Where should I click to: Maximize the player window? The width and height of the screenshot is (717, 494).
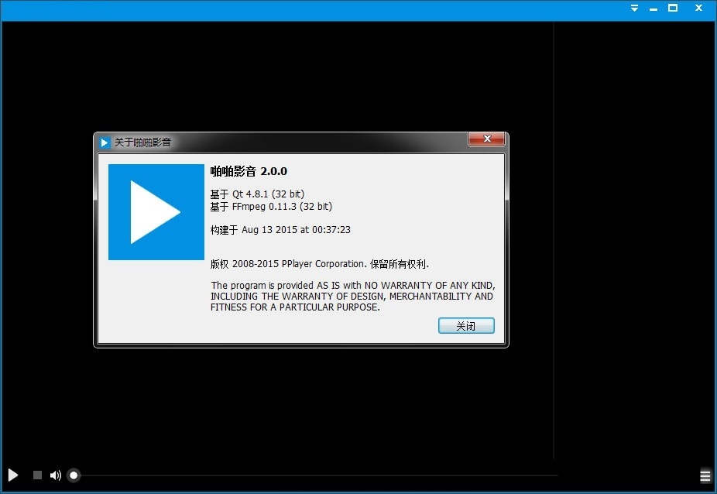(673, 9)
